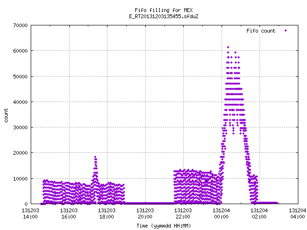Click the x-axis tick '131204 04:00'

point(297,213)
